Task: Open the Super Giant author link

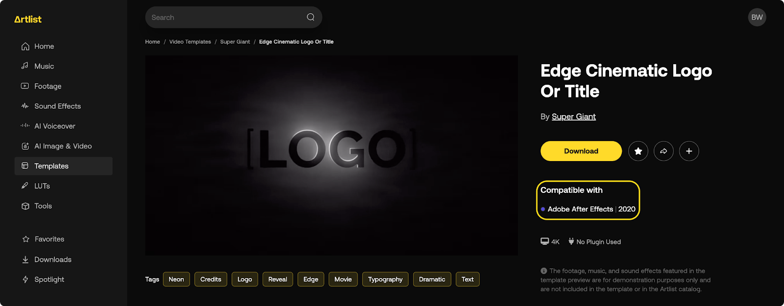Action: click(x=573, y=117)
